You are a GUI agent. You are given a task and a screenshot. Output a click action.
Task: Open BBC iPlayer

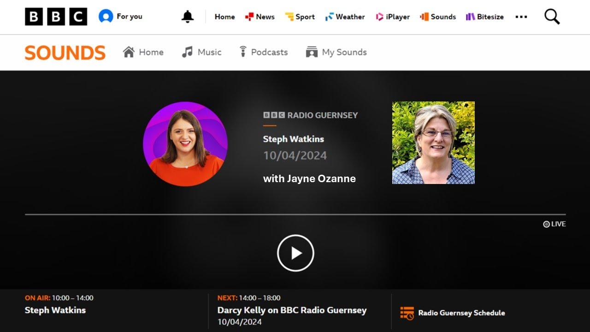[393, 17]
